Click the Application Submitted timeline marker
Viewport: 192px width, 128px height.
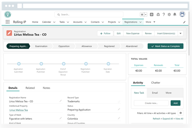(x=19, y=64)
